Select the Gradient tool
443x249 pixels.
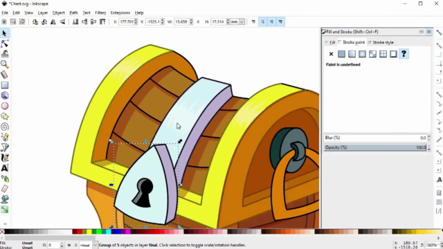[5, 210]
